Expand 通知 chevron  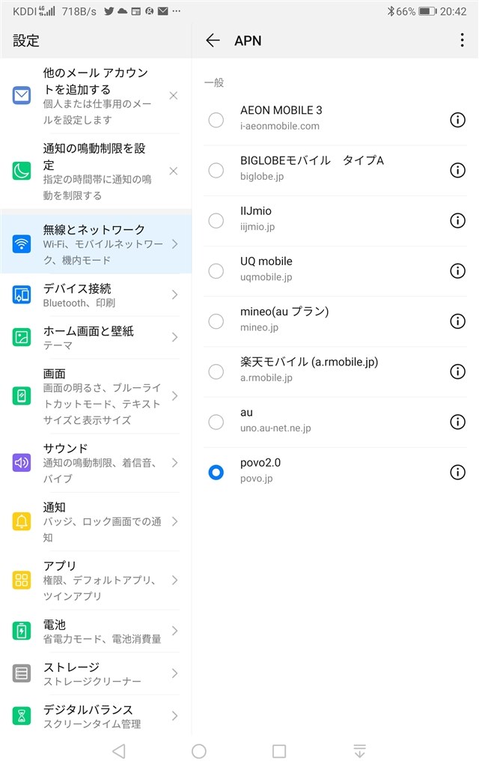click(174, 521)
